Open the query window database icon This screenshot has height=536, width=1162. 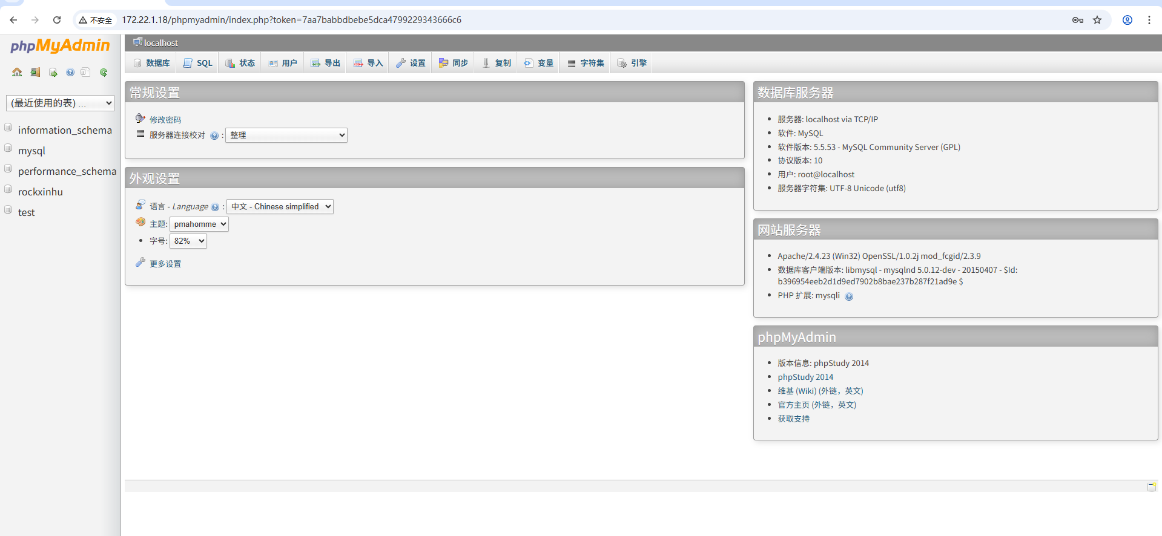pyautogui.click(x=53, y=73)
